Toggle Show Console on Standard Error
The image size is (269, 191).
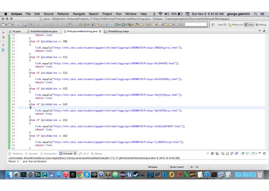(x=237, y=153)
